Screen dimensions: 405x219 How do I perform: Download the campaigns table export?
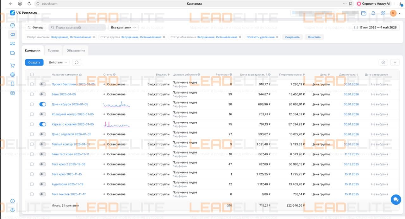(x=395, y=62)
